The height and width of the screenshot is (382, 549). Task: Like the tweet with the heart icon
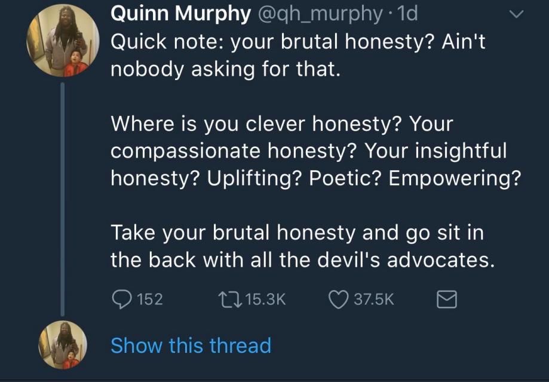point(338,298)
